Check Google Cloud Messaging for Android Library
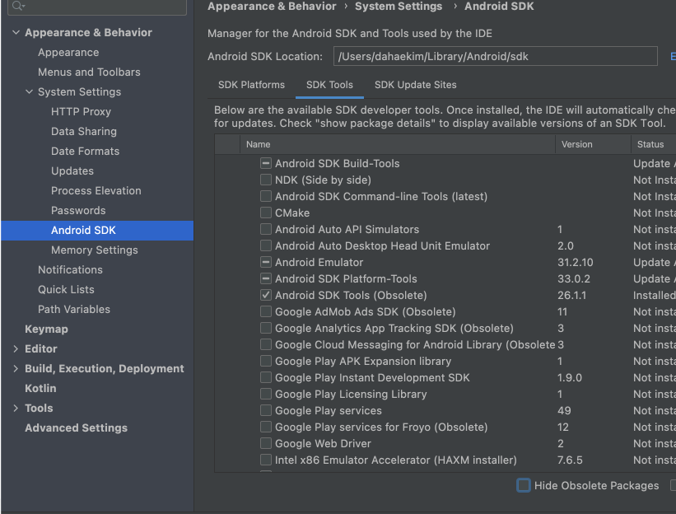 point(266,344)
